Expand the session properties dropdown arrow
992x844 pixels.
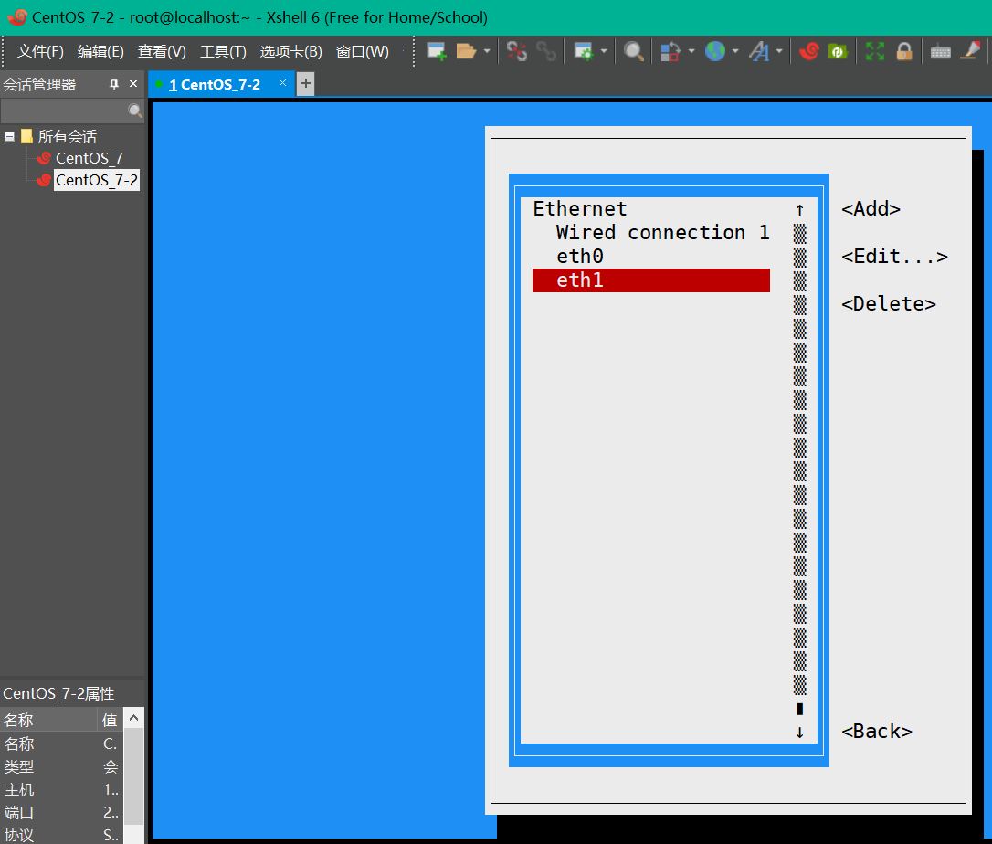(604, 50)
